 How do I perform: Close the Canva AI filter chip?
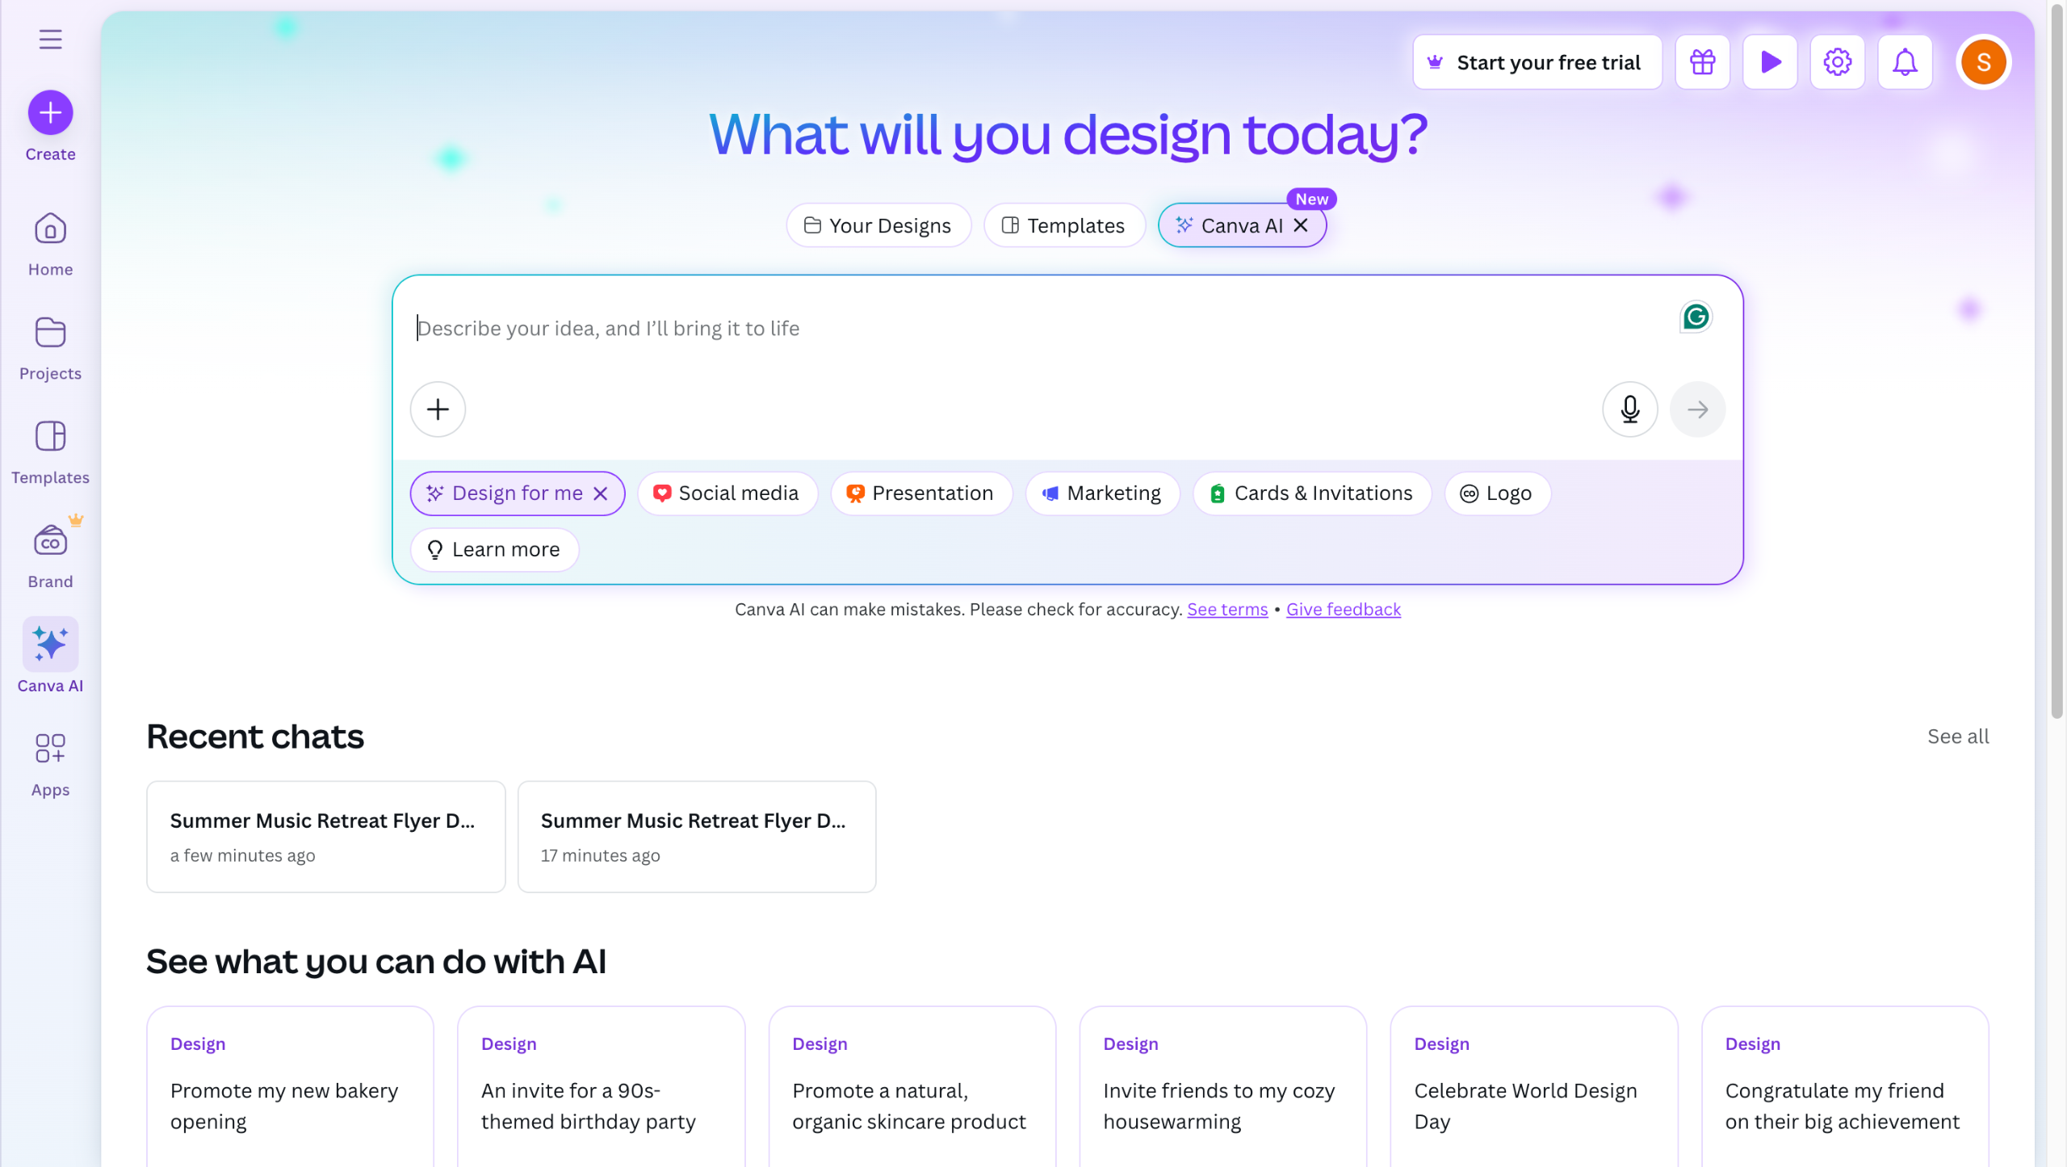[x=1301, y=225]
